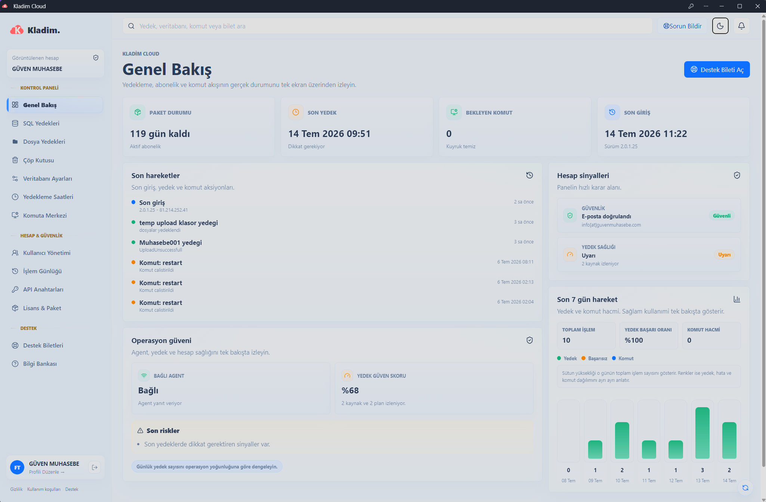The height and width of the screenshot is (502, 766).
Task: Toggle dark mode with the moon icon
Action: [x=720, y=26]
